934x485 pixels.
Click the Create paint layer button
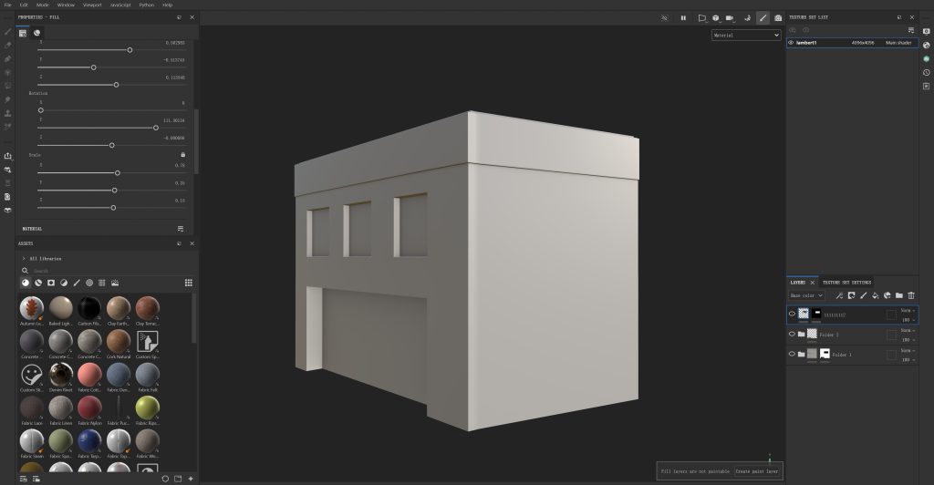(x=756, y=471)
